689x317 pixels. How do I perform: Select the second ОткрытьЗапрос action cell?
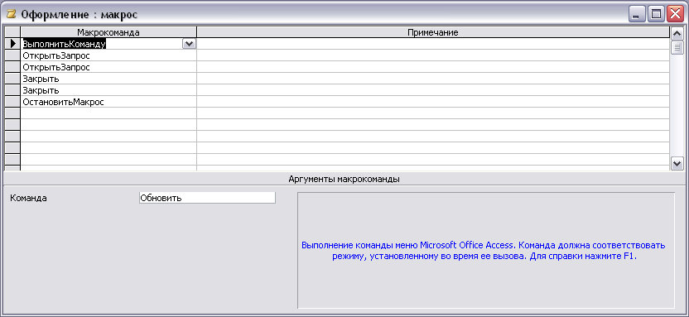click(108, 67)
